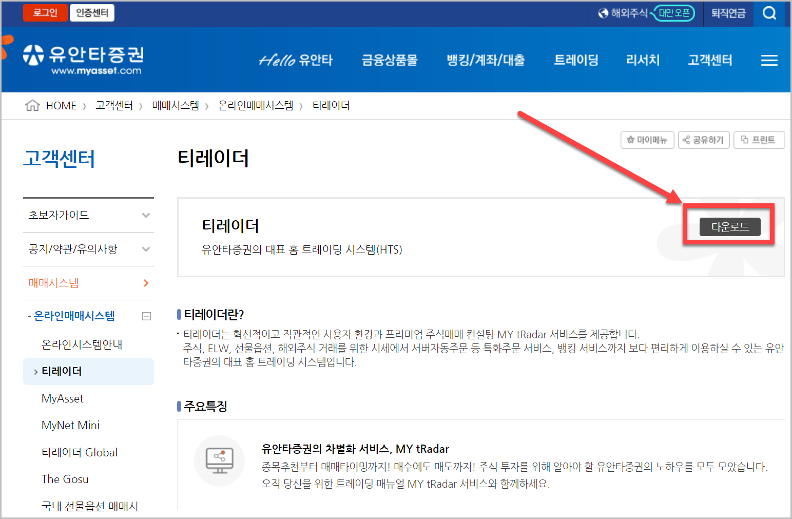The width and height of the screenshot is (792, 519).
Task: Click the 매매시스템 arrow chevron
Action: (146, 283)
